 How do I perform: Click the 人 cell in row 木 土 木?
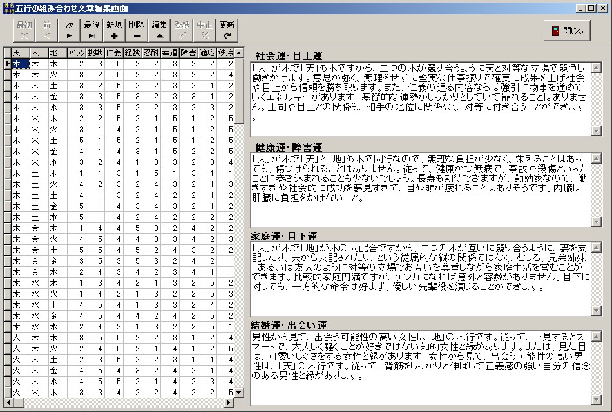(x=39, y=173)
